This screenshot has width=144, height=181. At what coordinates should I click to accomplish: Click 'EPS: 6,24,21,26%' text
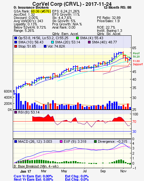(x=66, y=11)
